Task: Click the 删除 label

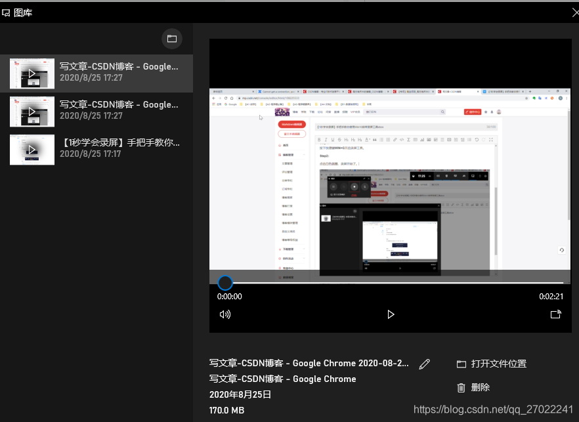Action: pos(481,387)
